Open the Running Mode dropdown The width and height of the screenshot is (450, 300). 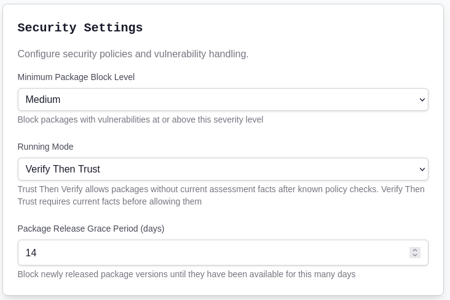pos(223,169)
